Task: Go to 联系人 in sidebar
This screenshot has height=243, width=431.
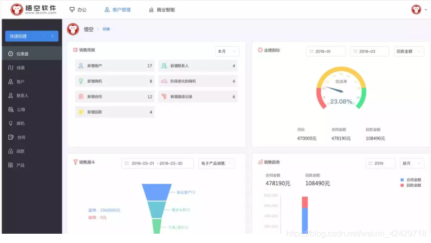Action: tap(32, 95)
